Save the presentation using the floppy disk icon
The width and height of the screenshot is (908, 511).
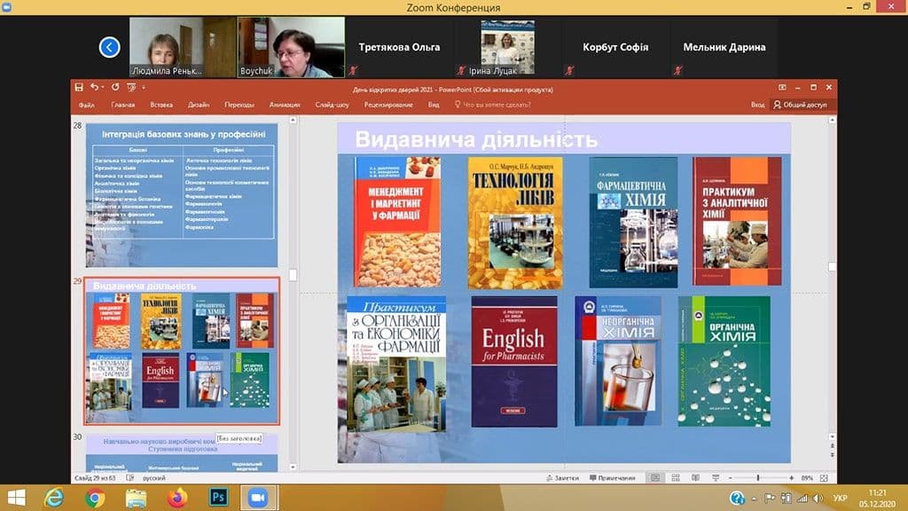point(79,87)
